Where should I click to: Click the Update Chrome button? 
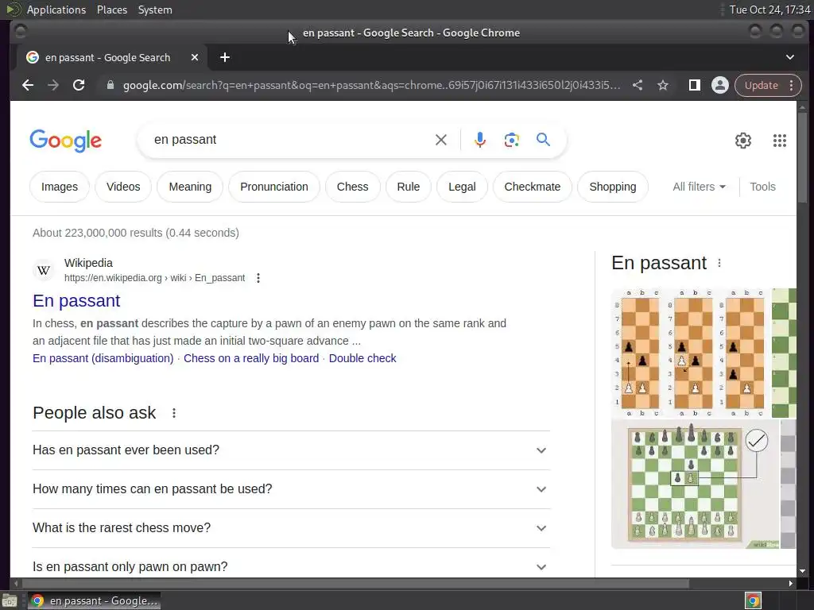tap(761, 85)
